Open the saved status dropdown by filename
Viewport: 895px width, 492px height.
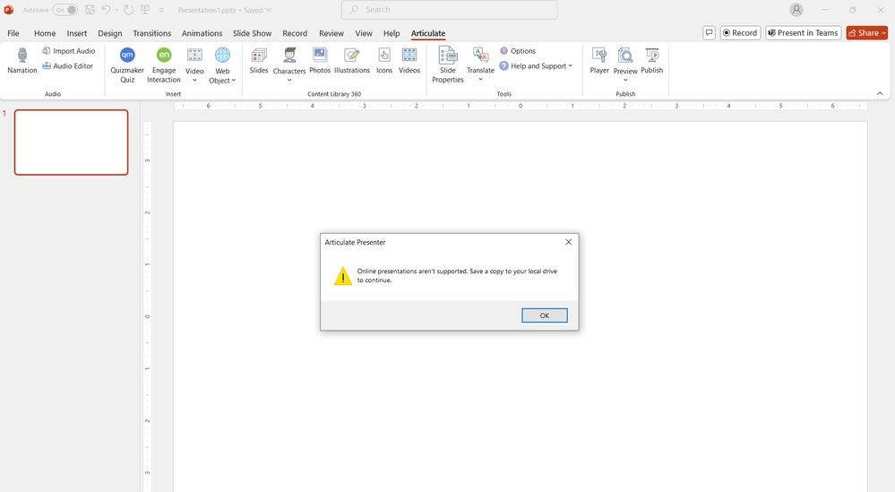coord(268,10)
